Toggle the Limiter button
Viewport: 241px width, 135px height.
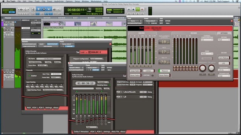(x=148, y=71)
